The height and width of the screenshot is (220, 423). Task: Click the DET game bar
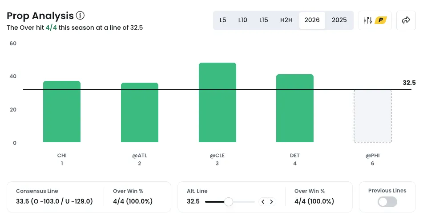tap(295, 108)
